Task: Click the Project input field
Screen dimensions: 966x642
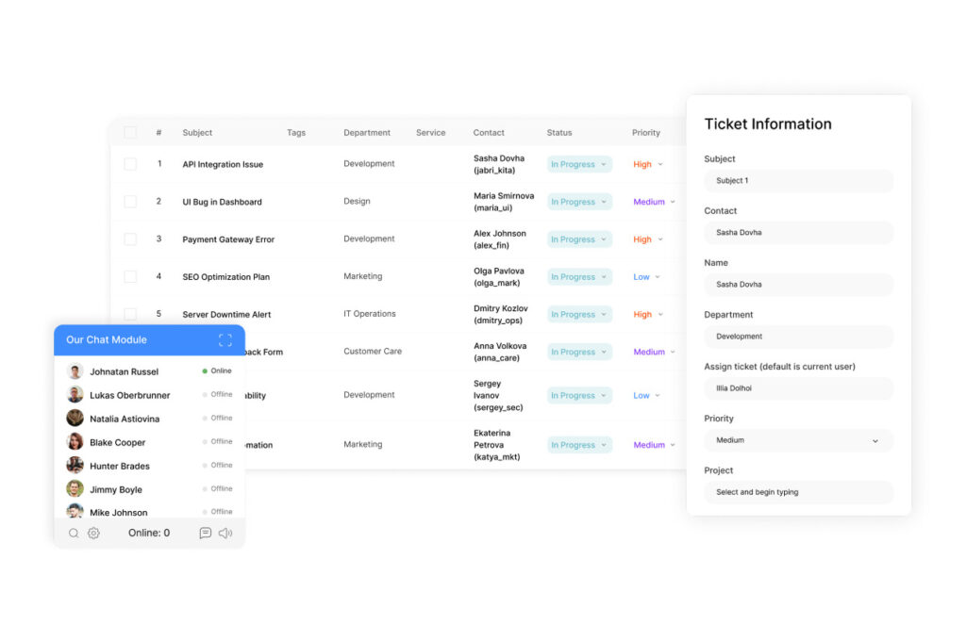Action: [x=798, y=492]
